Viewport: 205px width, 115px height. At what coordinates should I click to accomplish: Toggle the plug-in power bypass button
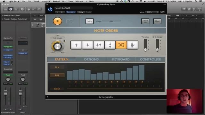(x=50, y=9)
